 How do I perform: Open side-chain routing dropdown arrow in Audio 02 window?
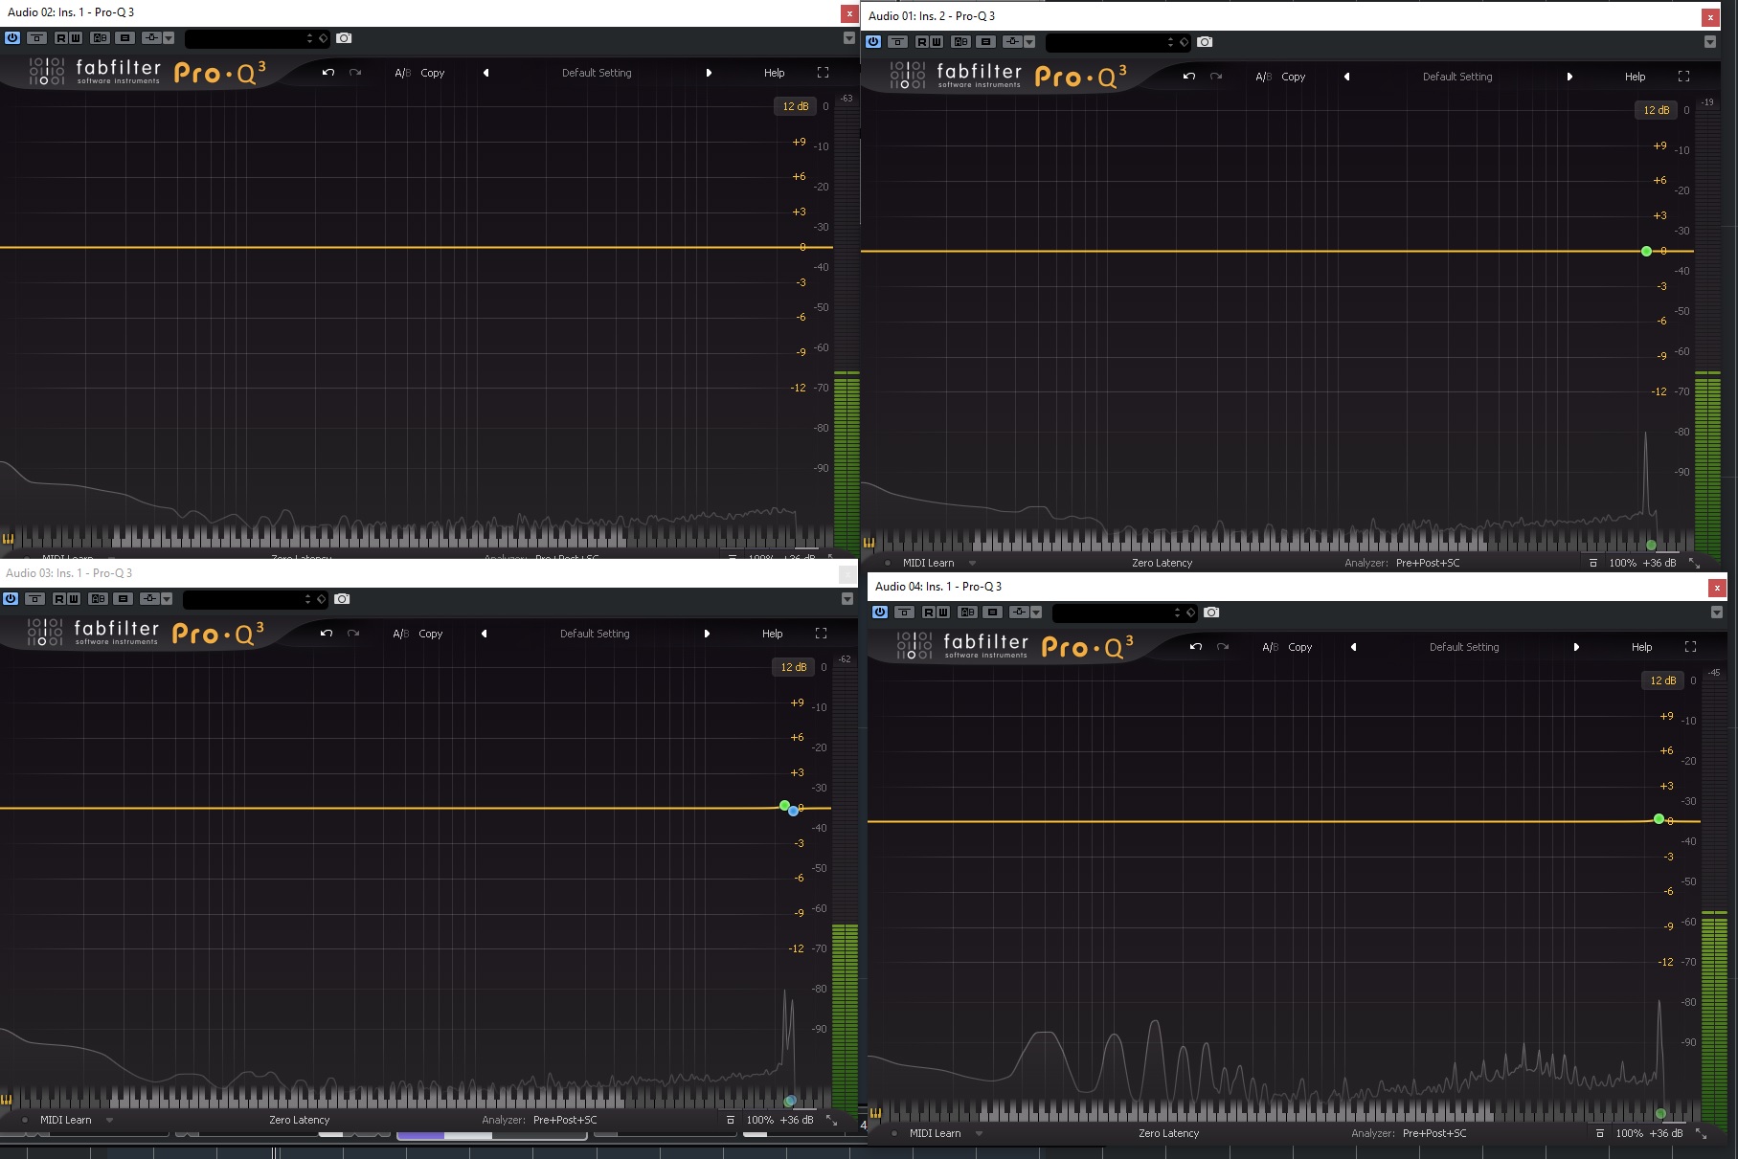169,38
